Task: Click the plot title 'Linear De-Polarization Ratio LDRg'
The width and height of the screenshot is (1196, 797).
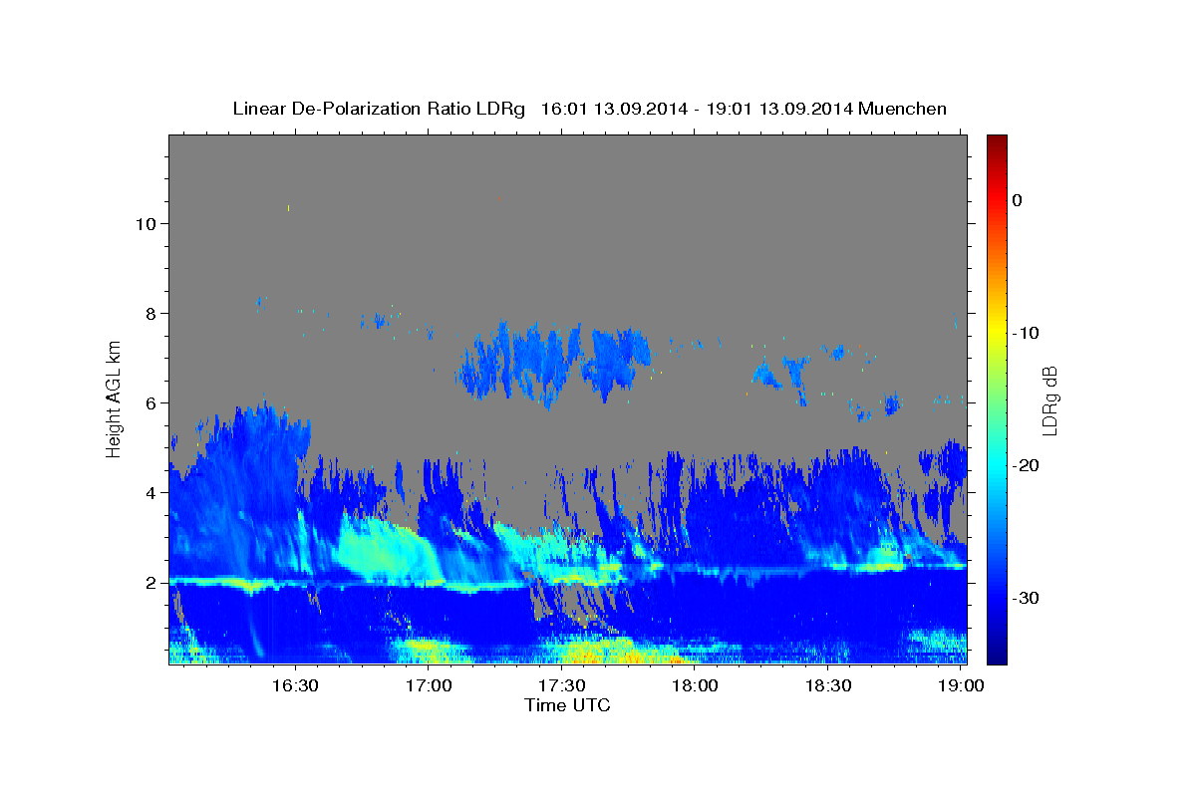Action: click(x=379, y=109)
